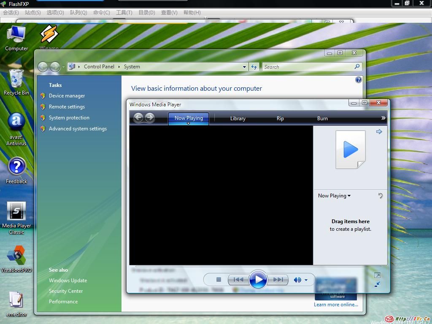432x324 pixels.
Task: Click the help question mark icon
Action: [x=358, y=80]
